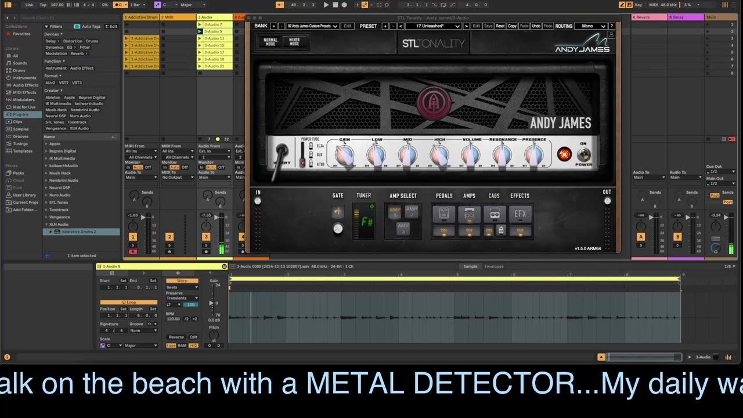Select Instruments in the browser library
The height and width of the screenshot is (418, 743).
[24, 78]
